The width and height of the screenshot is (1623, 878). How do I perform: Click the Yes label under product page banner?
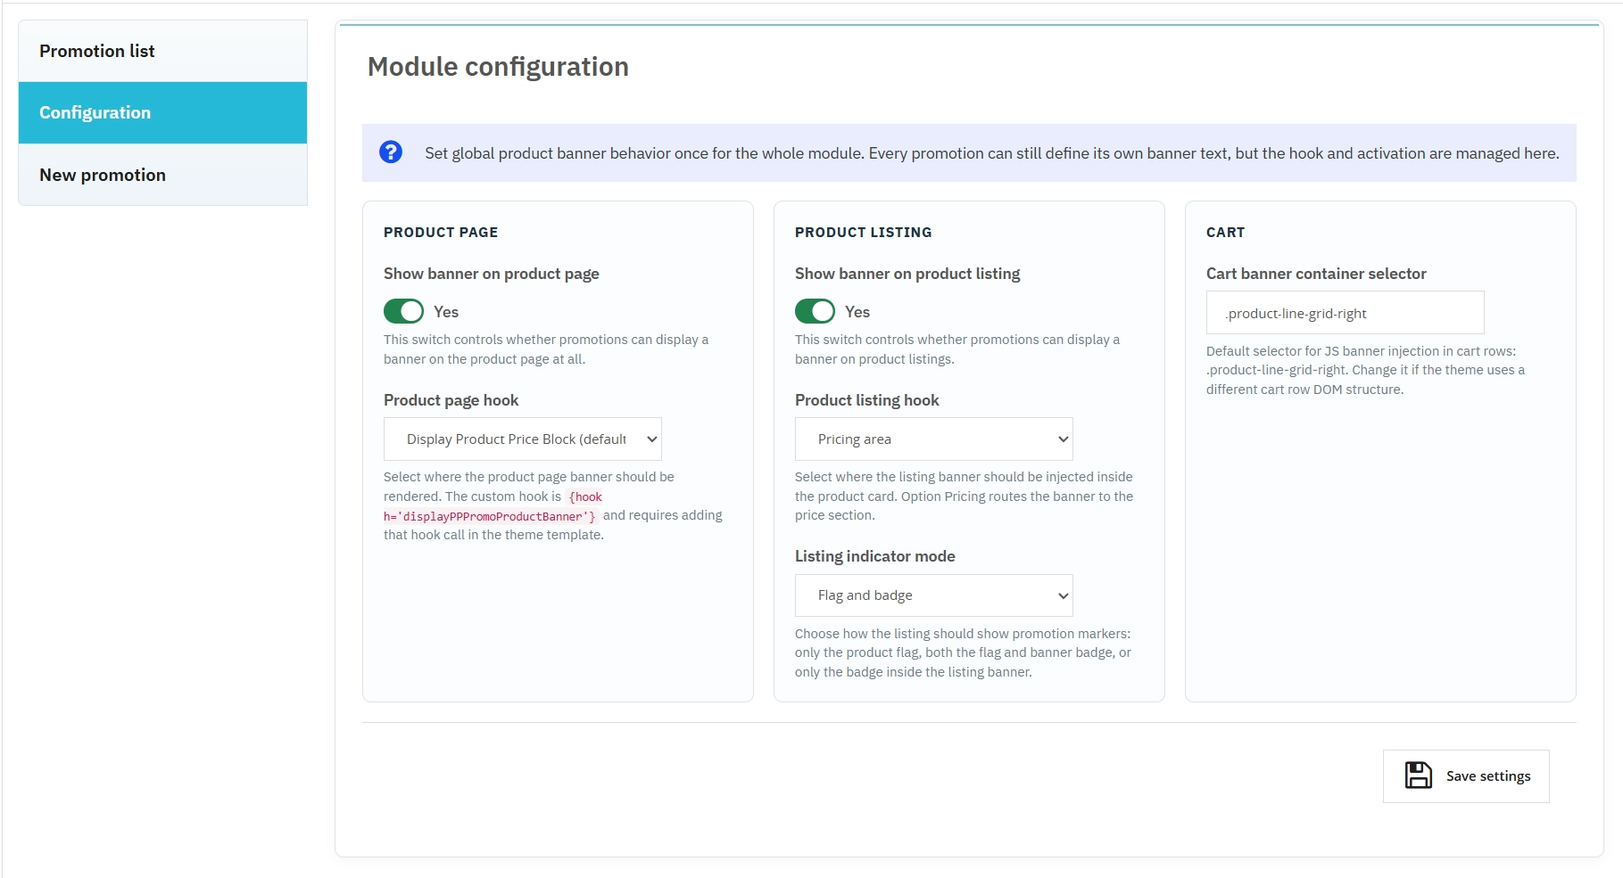[x=446, y=312]
